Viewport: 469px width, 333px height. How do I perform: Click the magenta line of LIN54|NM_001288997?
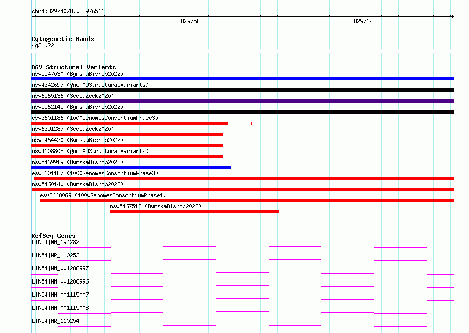(x=242, y=273)
